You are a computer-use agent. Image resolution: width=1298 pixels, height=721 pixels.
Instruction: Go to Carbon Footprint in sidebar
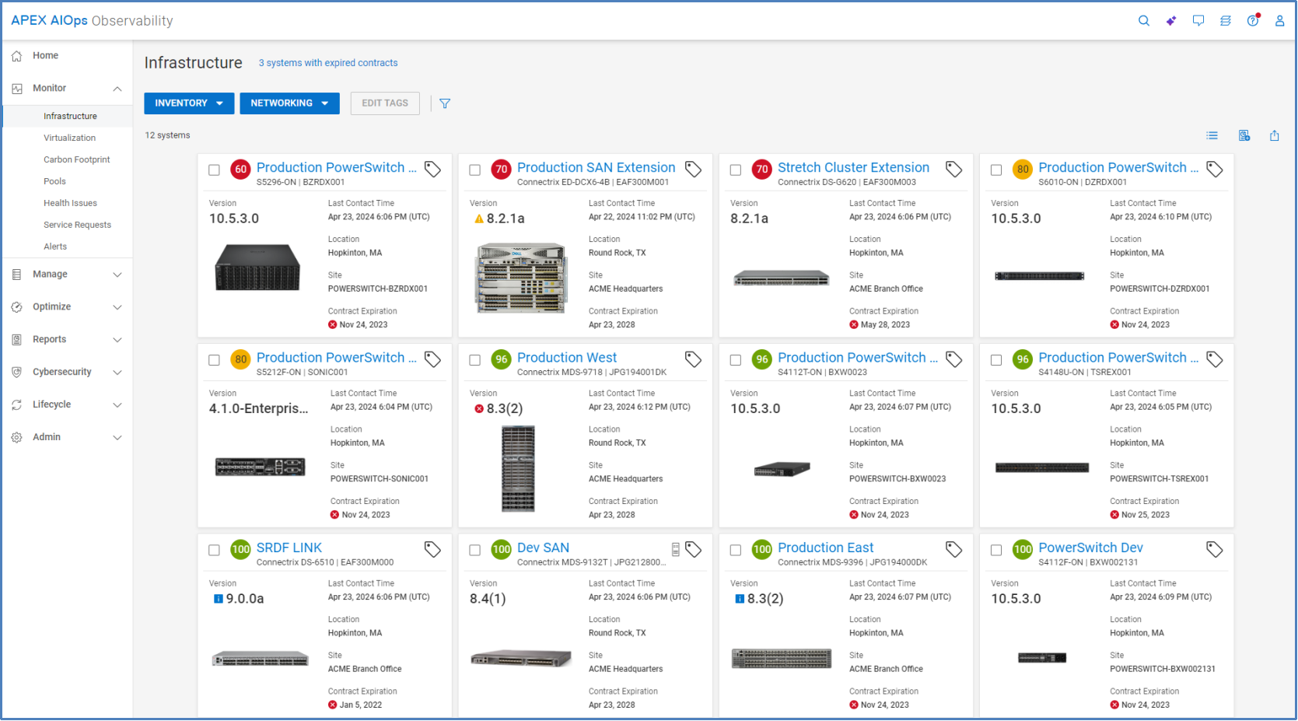[76, 159]
